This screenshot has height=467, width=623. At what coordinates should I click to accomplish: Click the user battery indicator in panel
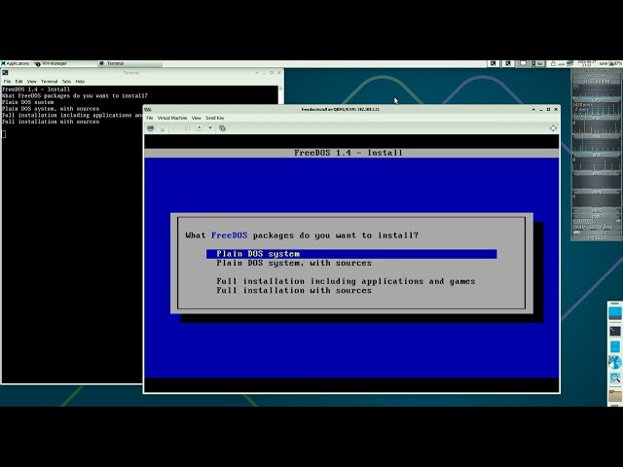610,63
